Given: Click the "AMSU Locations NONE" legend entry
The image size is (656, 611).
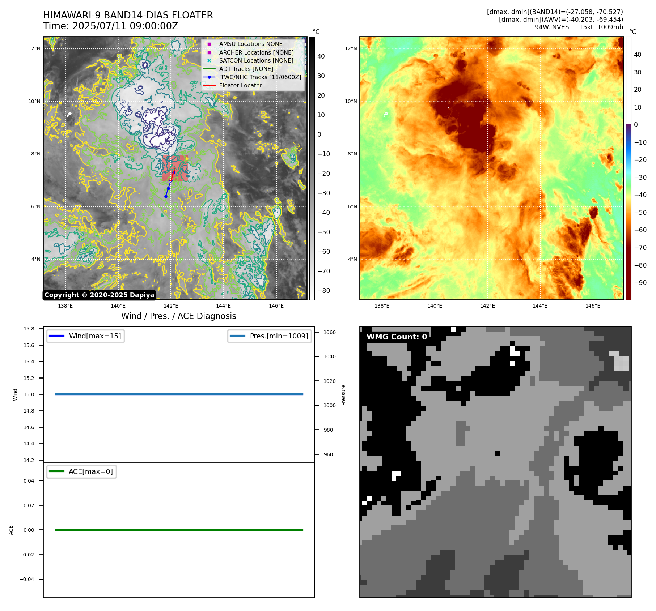Looking at the screenshot, I should click(x=251, y=44).
